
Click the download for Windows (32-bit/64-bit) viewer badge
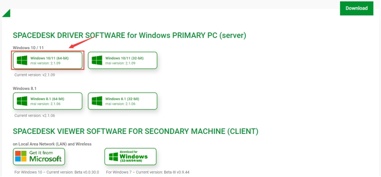(x=130, y=157)
